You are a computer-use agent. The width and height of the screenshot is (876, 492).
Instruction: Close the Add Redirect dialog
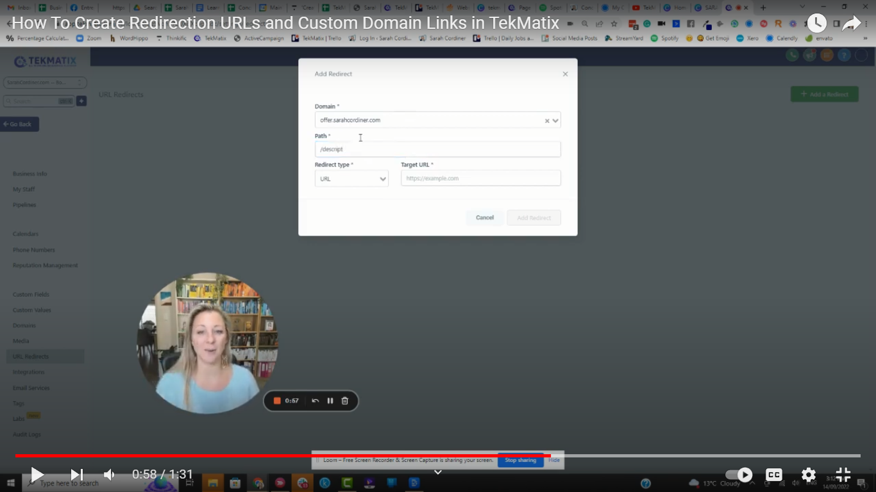click(x=565, y=74)
